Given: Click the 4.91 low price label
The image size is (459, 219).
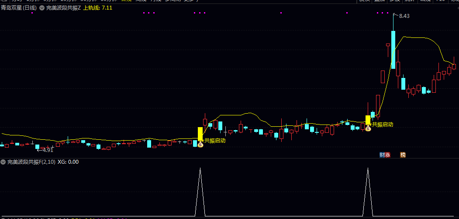Looking at the screenshot, I should click(48, 150).
